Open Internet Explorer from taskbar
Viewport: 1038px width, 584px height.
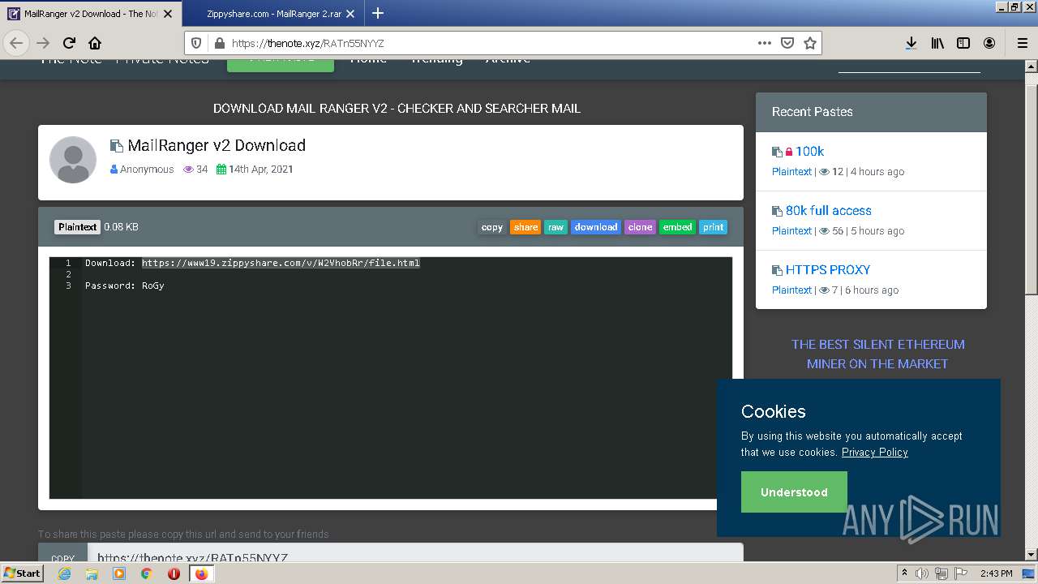[65, 573]
